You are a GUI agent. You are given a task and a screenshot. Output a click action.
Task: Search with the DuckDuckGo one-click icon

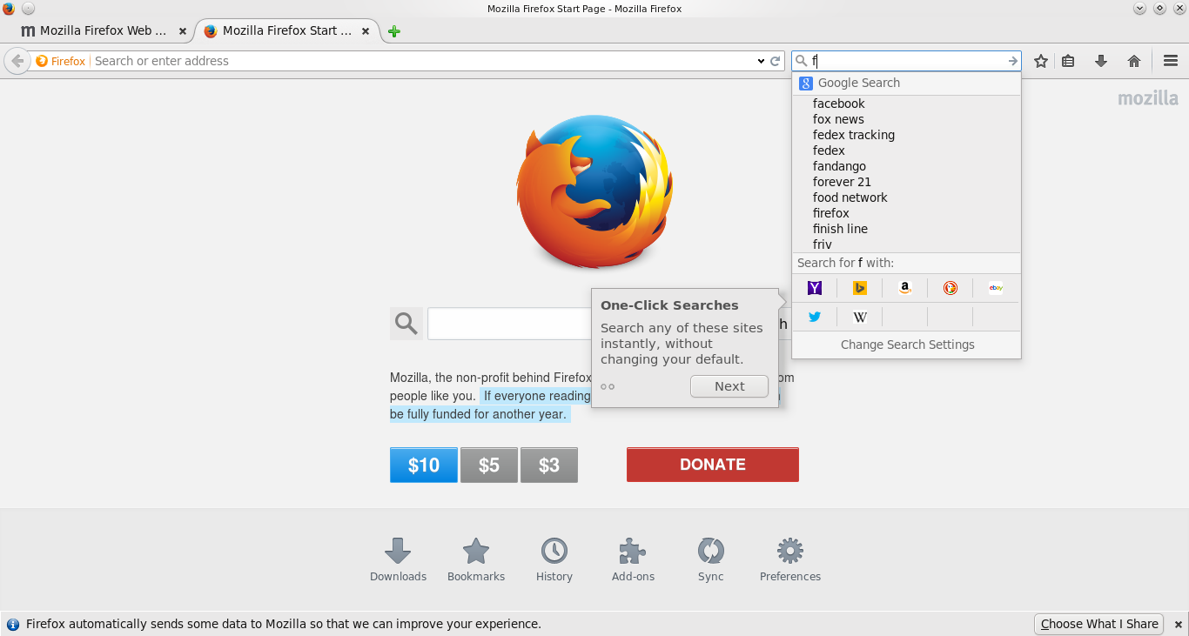(951, 288)
